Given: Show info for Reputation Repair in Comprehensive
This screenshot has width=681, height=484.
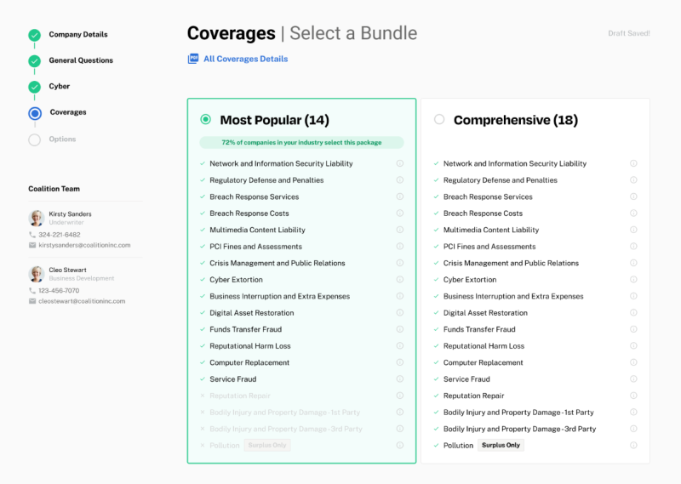Looking at the screenshot, I should pos(633,396).
